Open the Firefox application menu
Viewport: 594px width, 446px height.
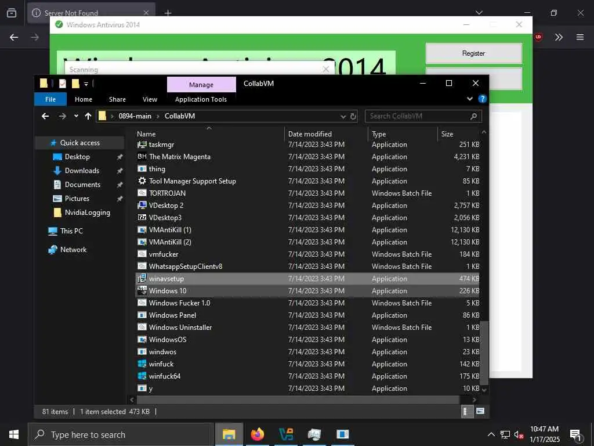point(579,37)
